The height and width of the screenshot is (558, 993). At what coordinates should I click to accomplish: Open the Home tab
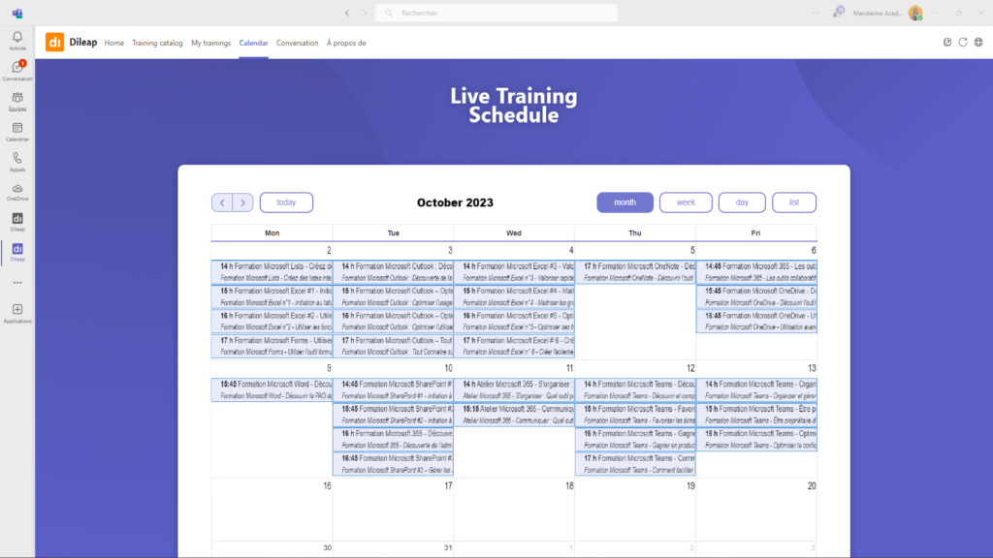coord(114,43)
